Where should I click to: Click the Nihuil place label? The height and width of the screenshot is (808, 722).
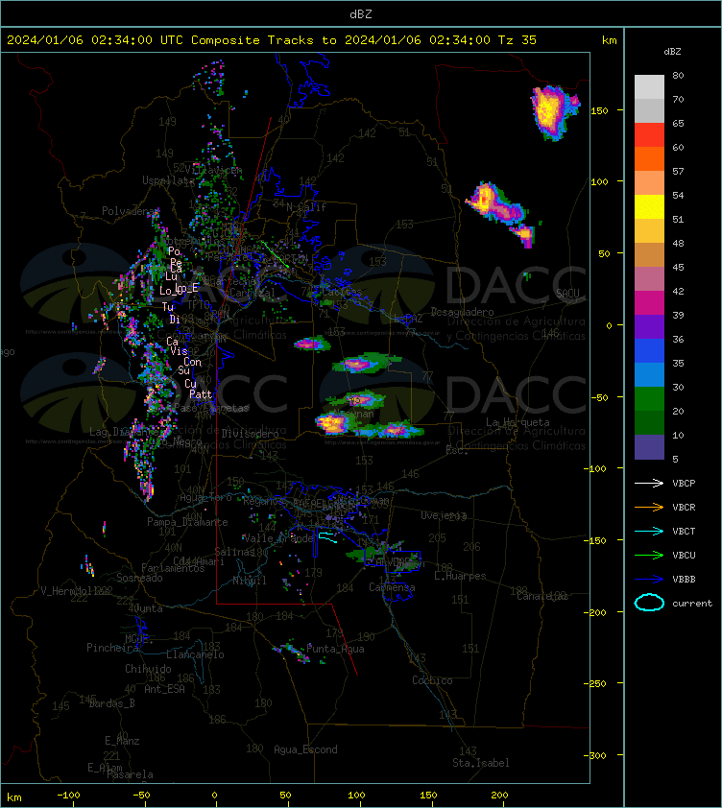click(250, 581)
